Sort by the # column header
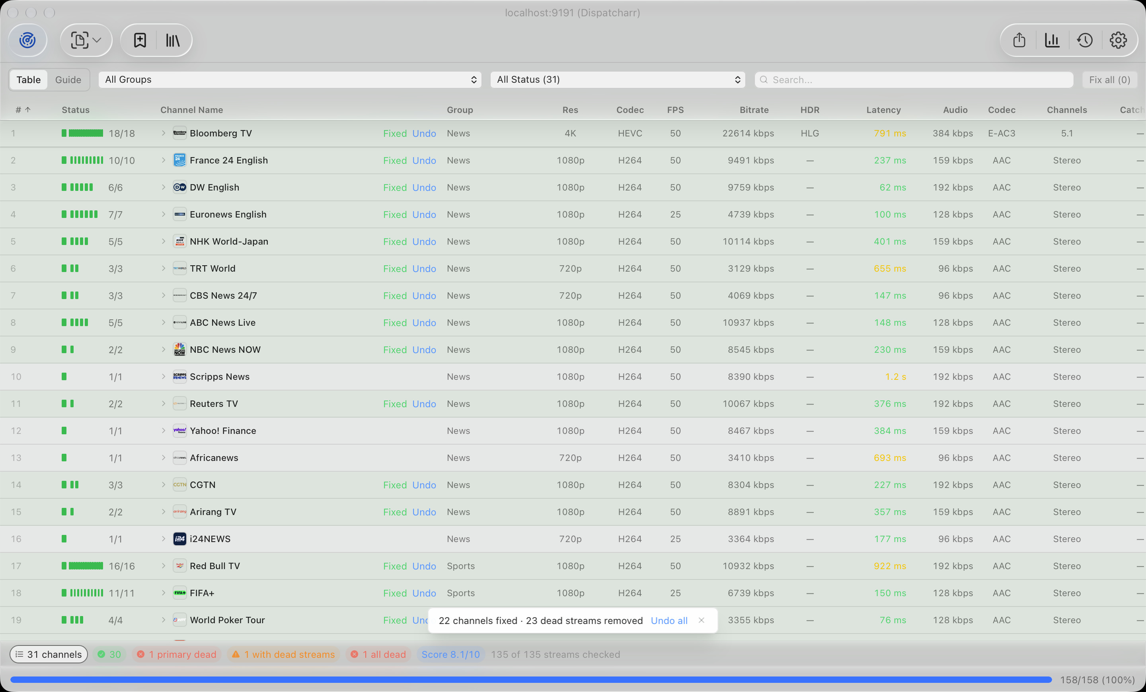 (23, 110)
